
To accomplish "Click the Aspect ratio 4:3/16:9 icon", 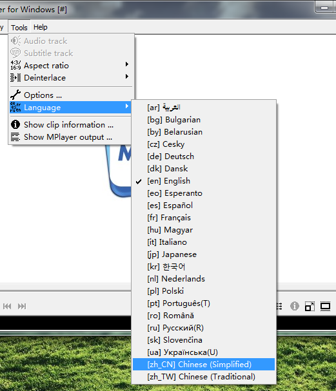I will [x=15, y=65].
